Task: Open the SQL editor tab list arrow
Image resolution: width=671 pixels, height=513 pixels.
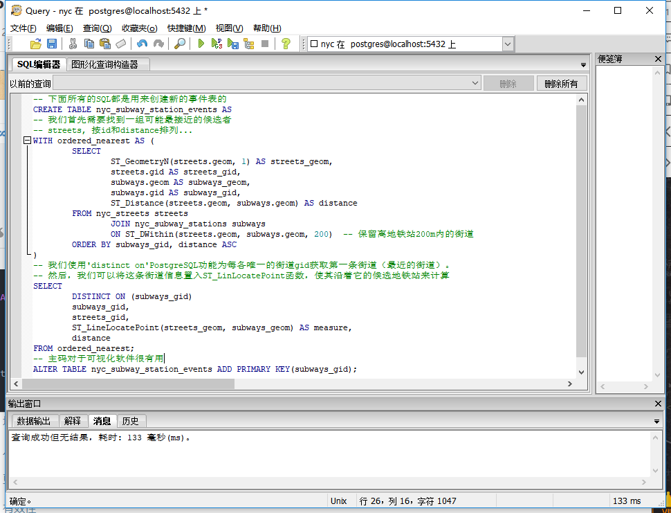Action: pyautogui.click(x=583, y=65)
